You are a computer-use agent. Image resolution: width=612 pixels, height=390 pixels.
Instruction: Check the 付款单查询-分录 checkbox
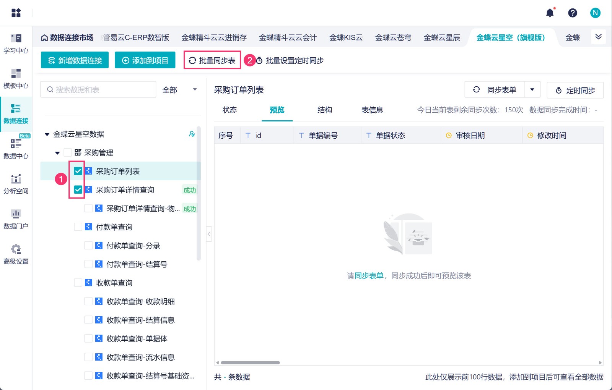click(88, 246)
